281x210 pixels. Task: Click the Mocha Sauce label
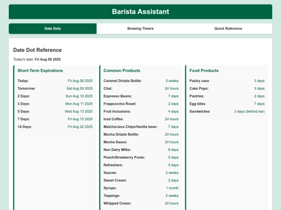tap(115, 142)
